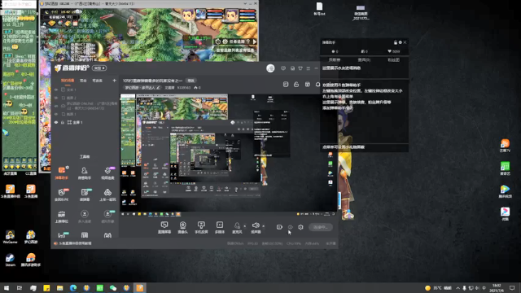Select the 手机投屏 phone casting icon
Screen dimensions: 521x293
pos(201,227)
